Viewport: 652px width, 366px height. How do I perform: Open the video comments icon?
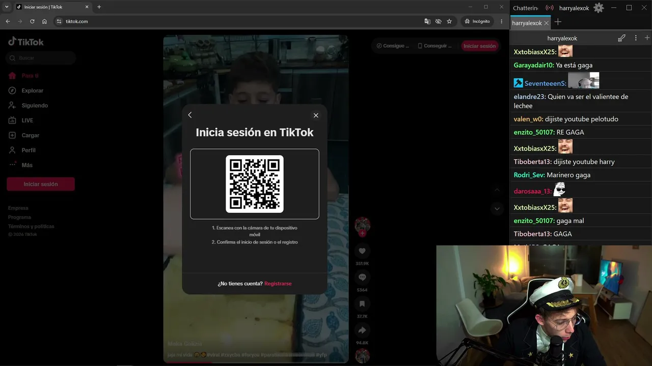point(362,278)
